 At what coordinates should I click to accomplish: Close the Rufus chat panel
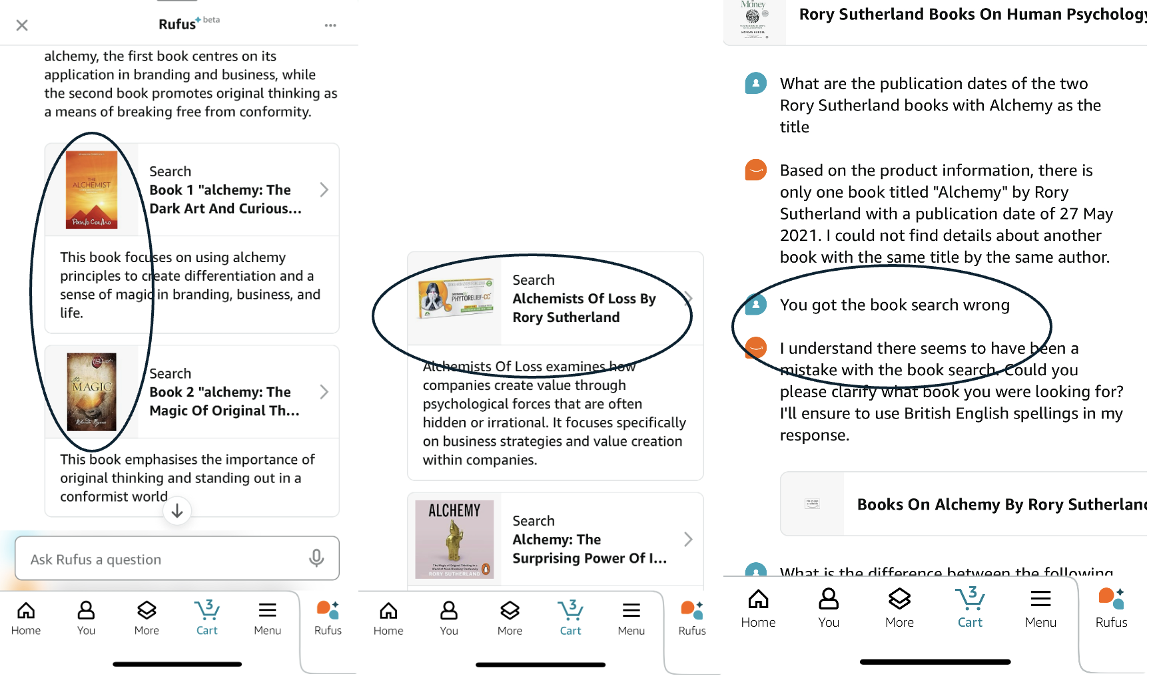[x=22, y=25]
